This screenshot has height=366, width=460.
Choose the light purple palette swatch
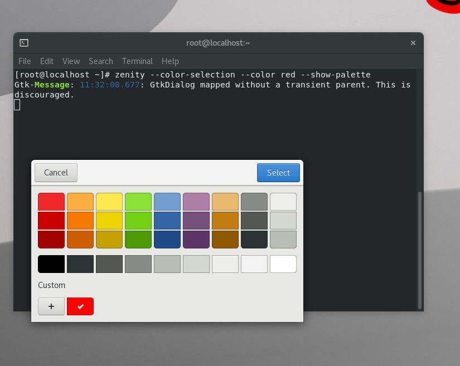196,202
